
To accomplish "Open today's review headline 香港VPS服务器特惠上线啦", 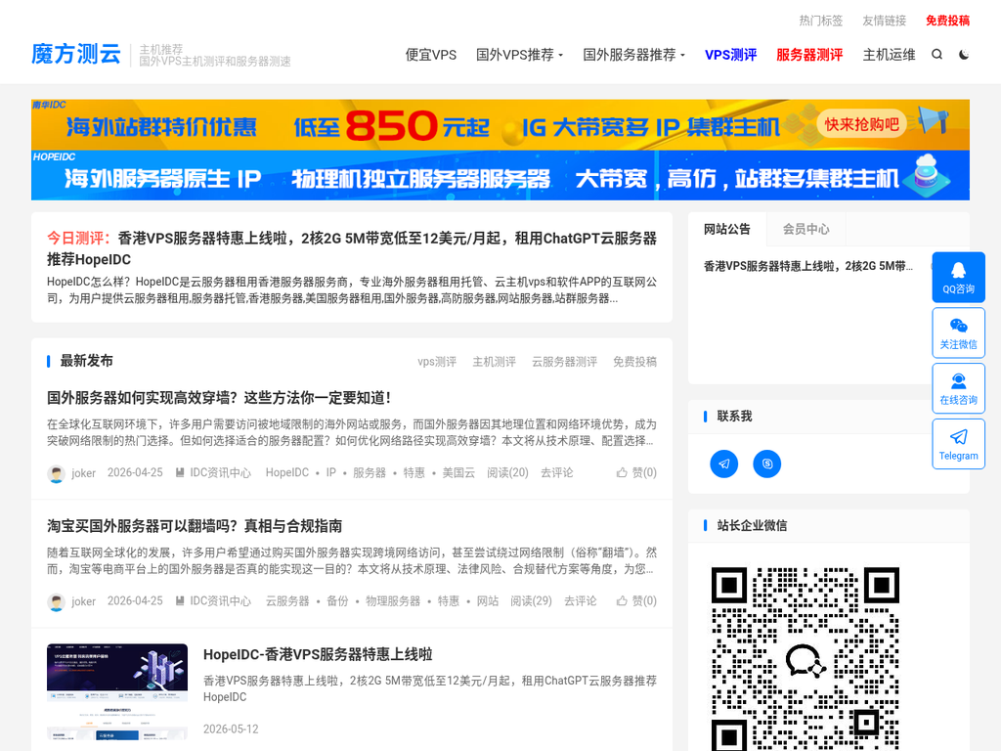I will point(352,248).
